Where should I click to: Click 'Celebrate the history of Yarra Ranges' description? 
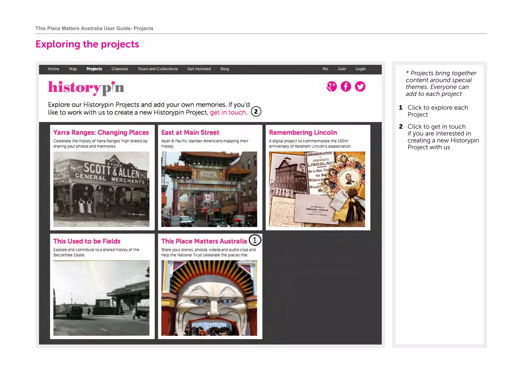[101, 144]
